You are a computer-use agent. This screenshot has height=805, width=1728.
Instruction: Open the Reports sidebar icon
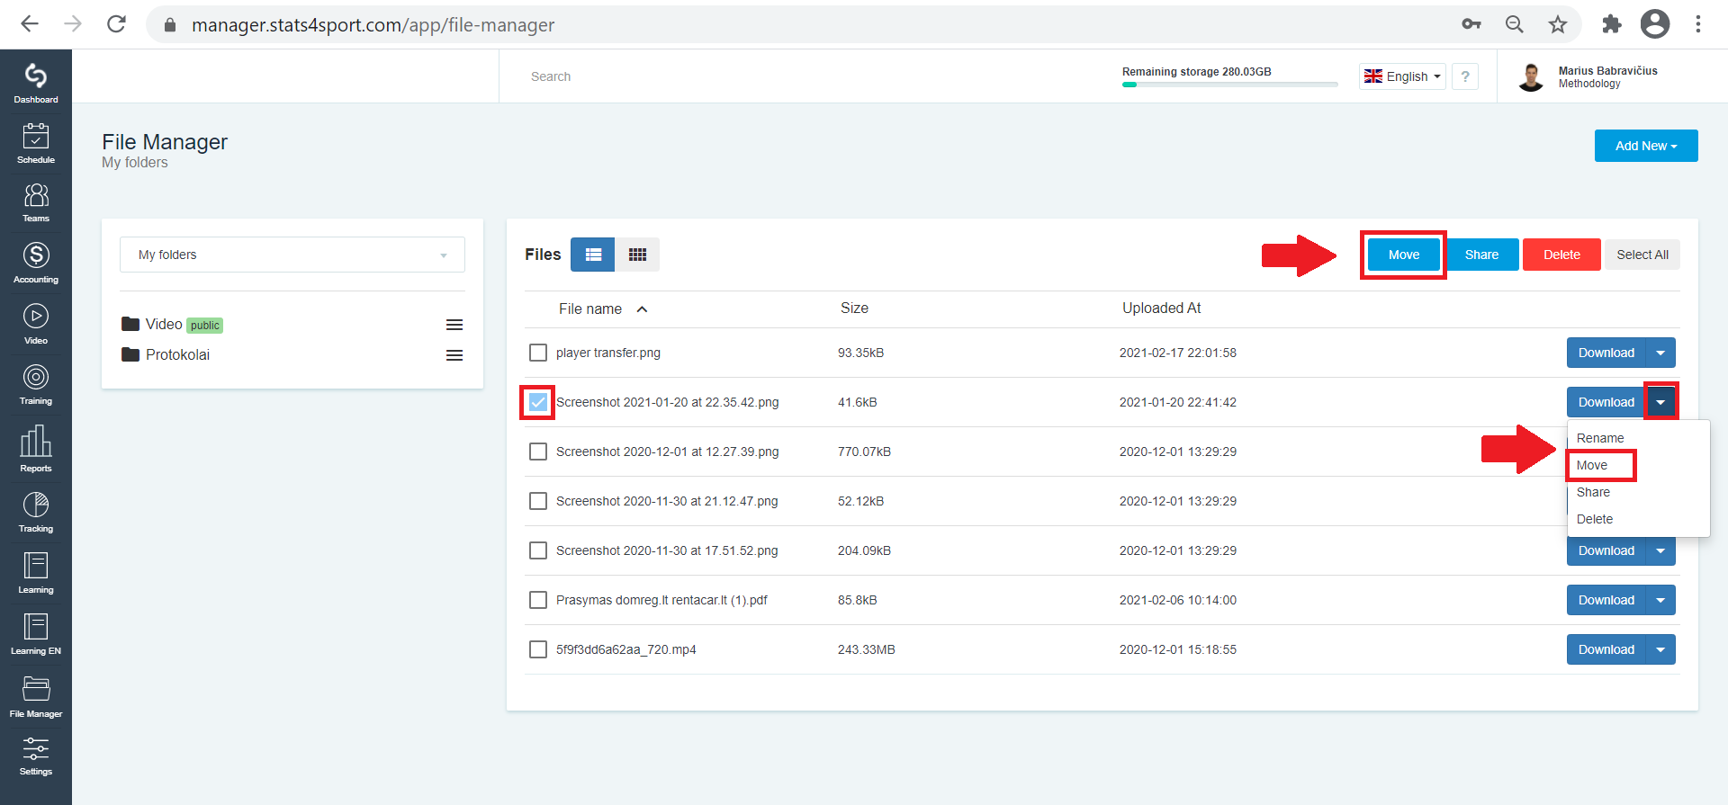click(36, 449)
